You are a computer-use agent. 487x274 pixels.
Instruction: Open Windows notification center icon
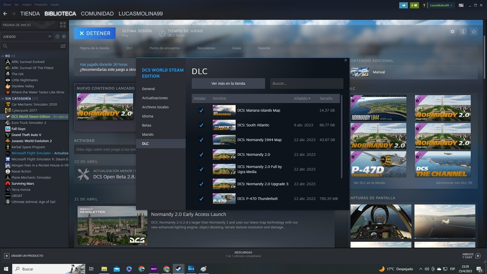(480, 269)
